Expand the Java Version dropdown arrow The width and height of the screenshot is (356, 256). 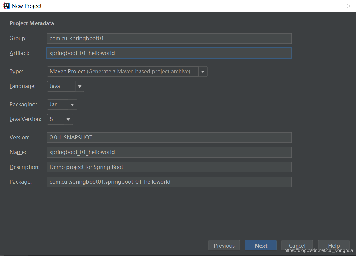(x=68, y=119)
